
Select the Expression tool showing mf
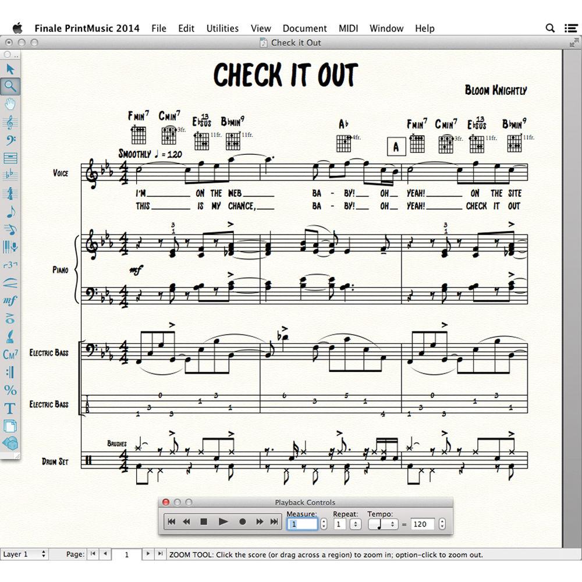[x=9, y=300]
